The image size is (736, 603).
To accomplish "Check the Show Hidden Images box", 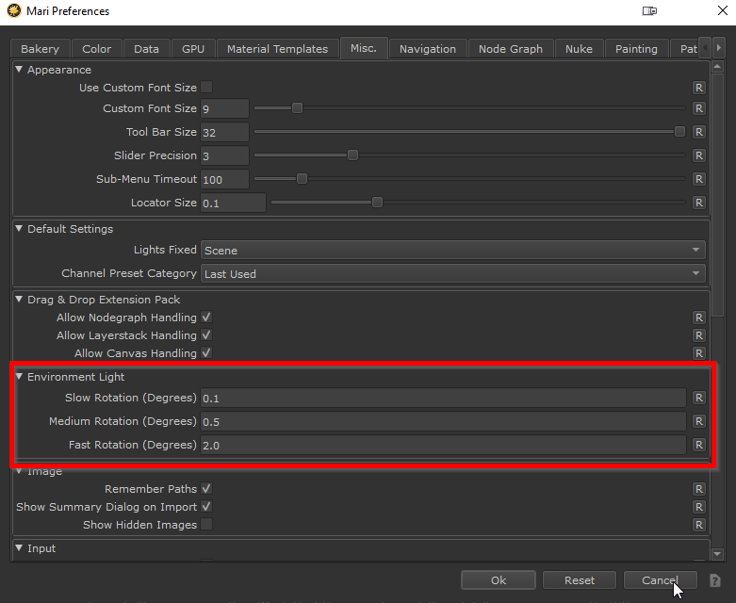I will click(x=206, y=525).
